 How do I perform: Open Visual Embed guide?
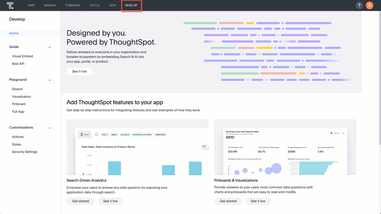coord(22,56)
